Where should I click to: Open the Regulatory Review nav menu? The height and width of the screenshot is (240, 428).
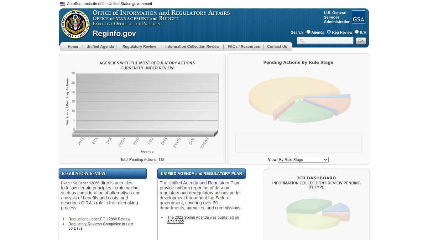[x=139, y=47]
